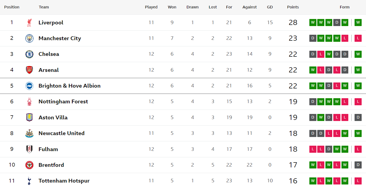Open the Liverpool team link
Screen dimensions: 366x188
(x=51, y=23)
